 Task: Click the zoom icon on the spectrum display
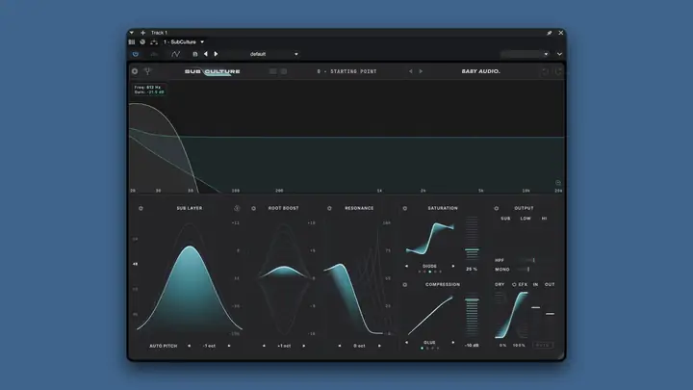pos(558,183)
